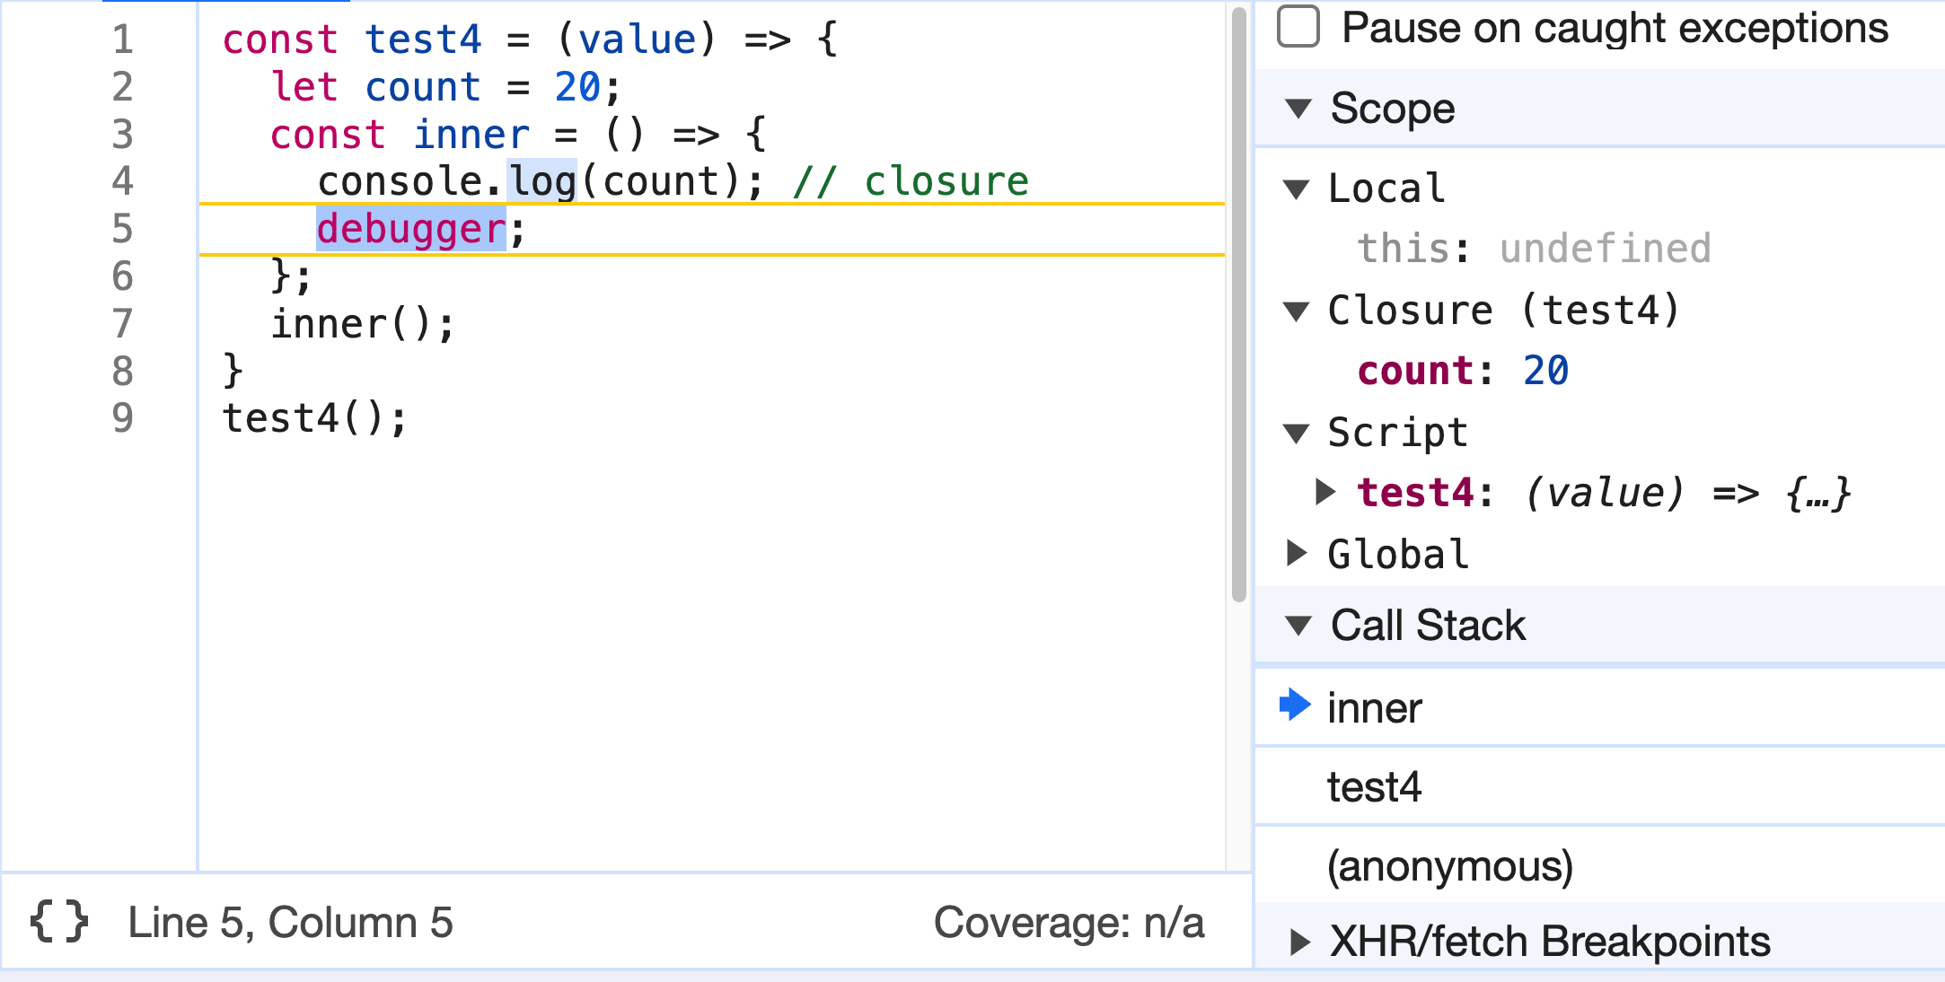
Task: Collapse the Local scope group
Action: (x=1297, y=189)
